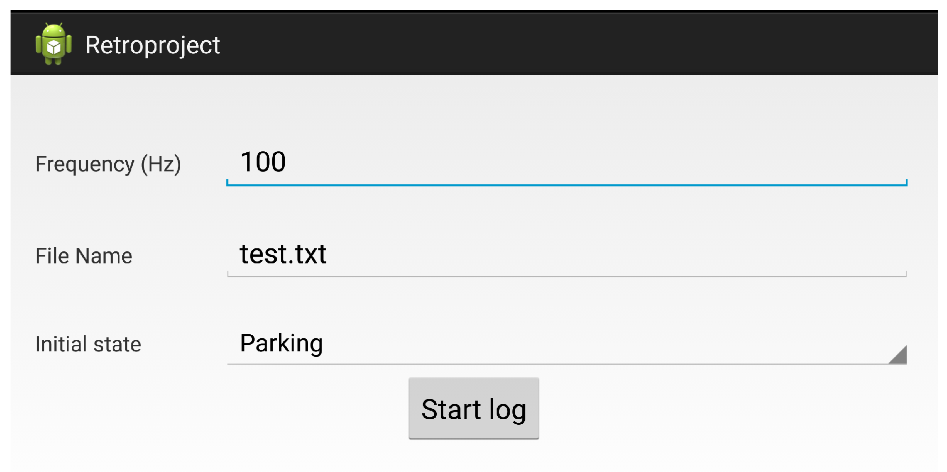Place cursor on test.txt text
This screenshot has width=947, height=472.
[x=283, y=254]
